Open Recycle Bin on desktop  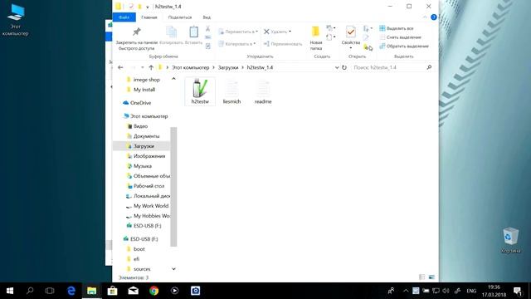(x=510, y=240)
